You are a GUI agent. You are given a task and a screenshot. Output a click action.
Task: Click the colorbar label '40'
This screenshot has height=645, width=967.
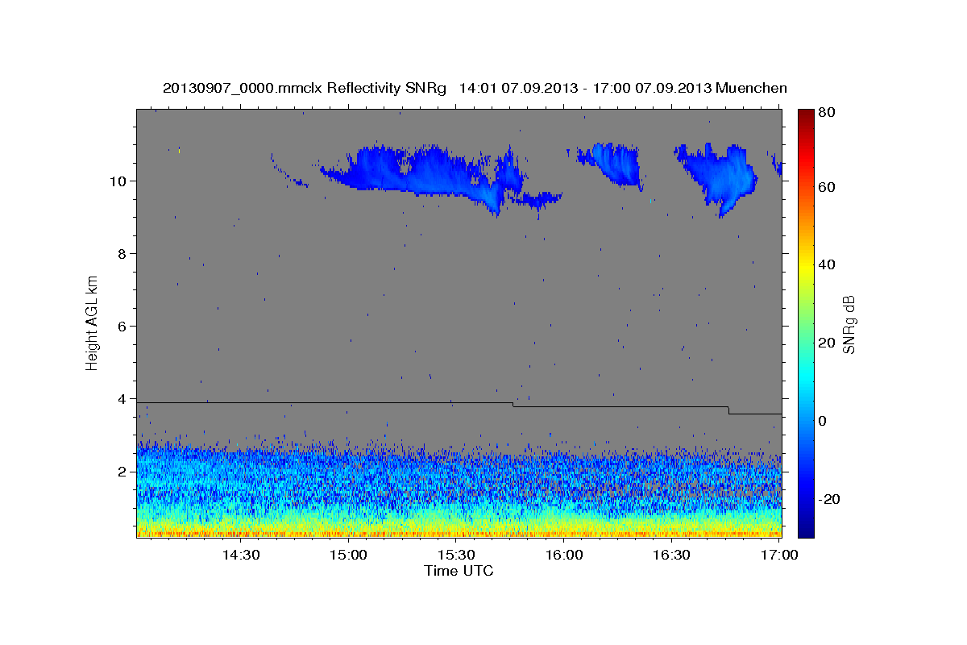pos(826,264)
